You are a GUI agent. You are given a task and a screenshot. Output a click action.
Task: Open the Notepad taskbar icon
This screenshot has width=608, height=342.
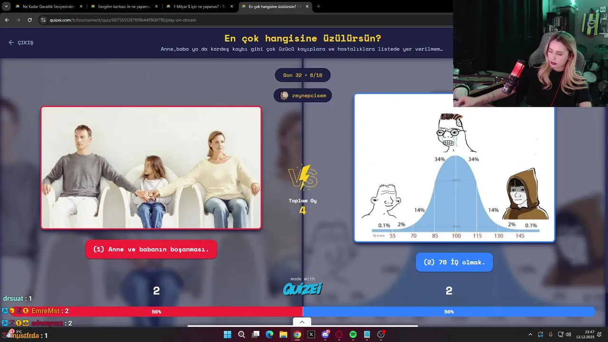[x=367, y=334]
